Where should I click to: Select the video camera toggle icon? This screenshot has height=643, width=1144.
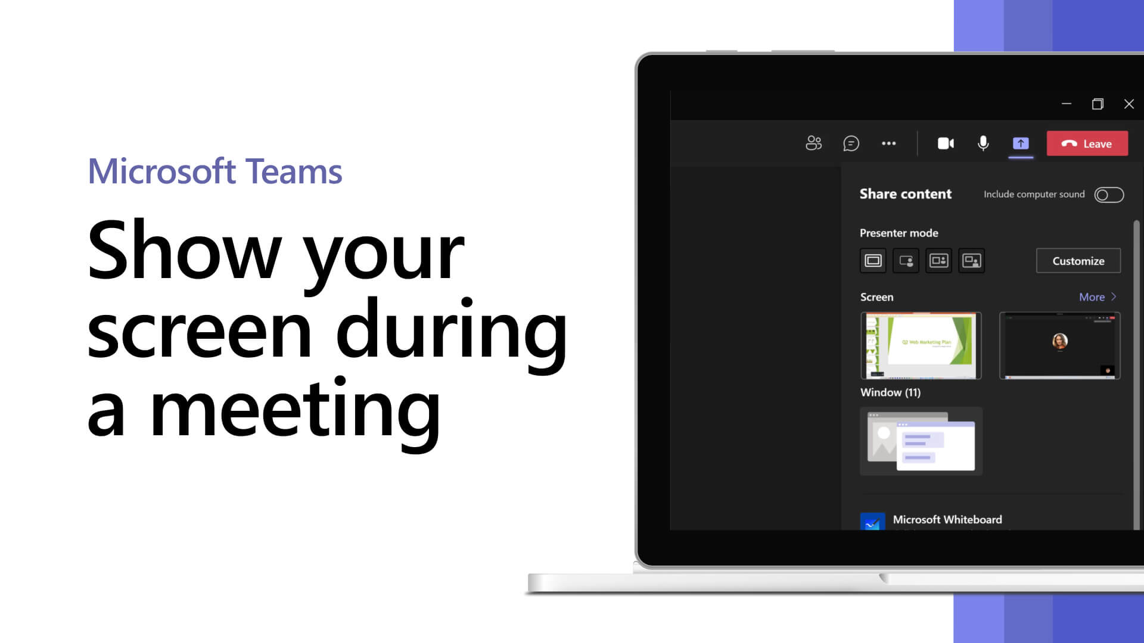tap(945, 143)
